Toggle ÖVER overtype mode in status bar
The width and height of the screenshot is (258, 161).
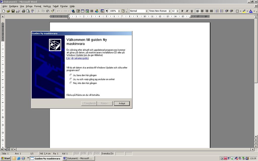click(97, 154)
